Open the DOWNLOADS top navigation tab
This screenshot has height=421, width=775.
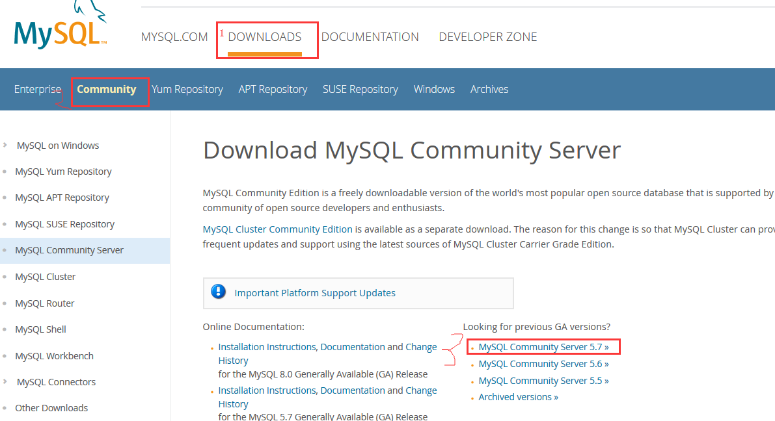265,37
